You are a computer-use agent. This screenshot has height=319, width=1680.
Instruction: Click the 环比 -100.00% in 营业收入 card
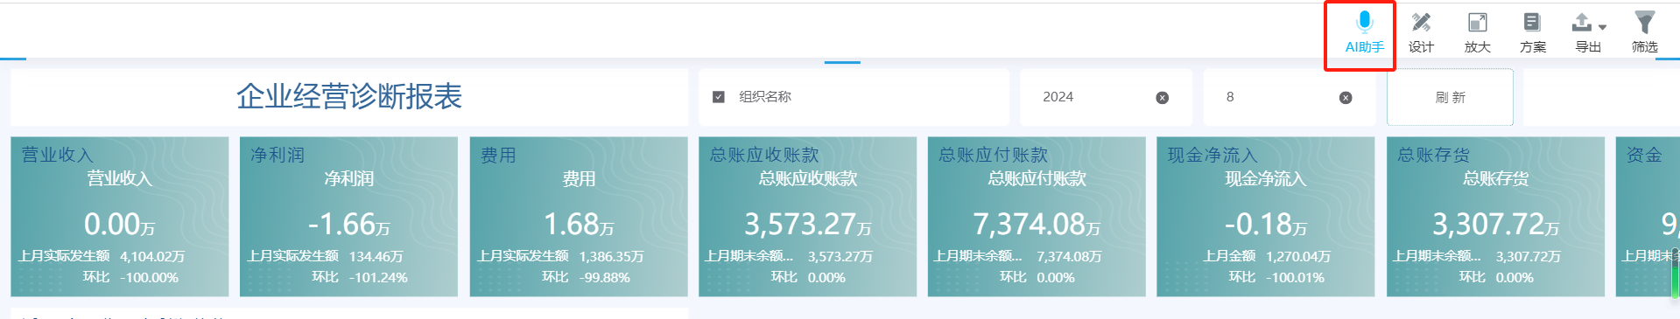coord(130,277)
